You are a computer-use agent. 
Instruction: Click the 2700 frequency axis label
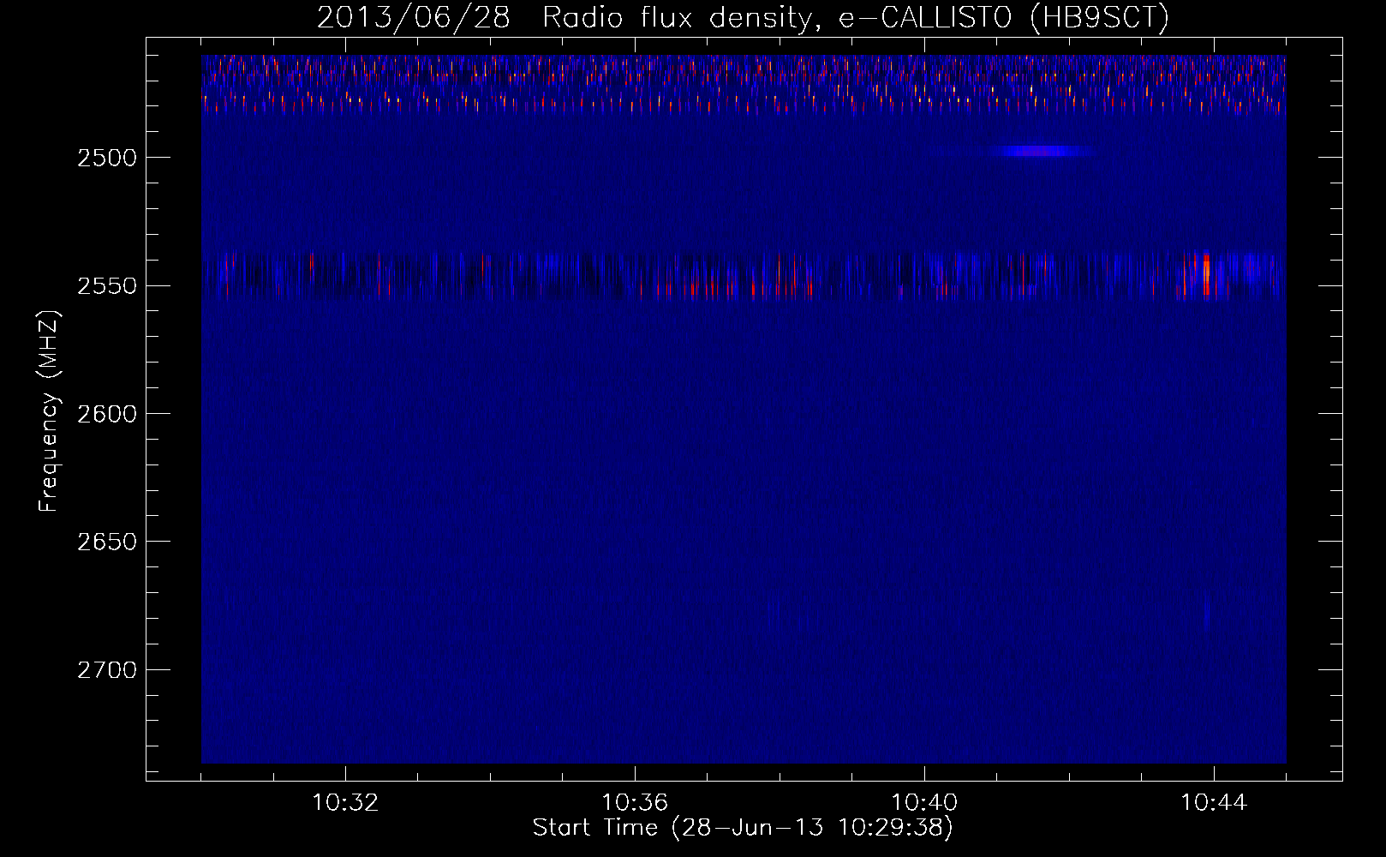(x=106, y=670)
